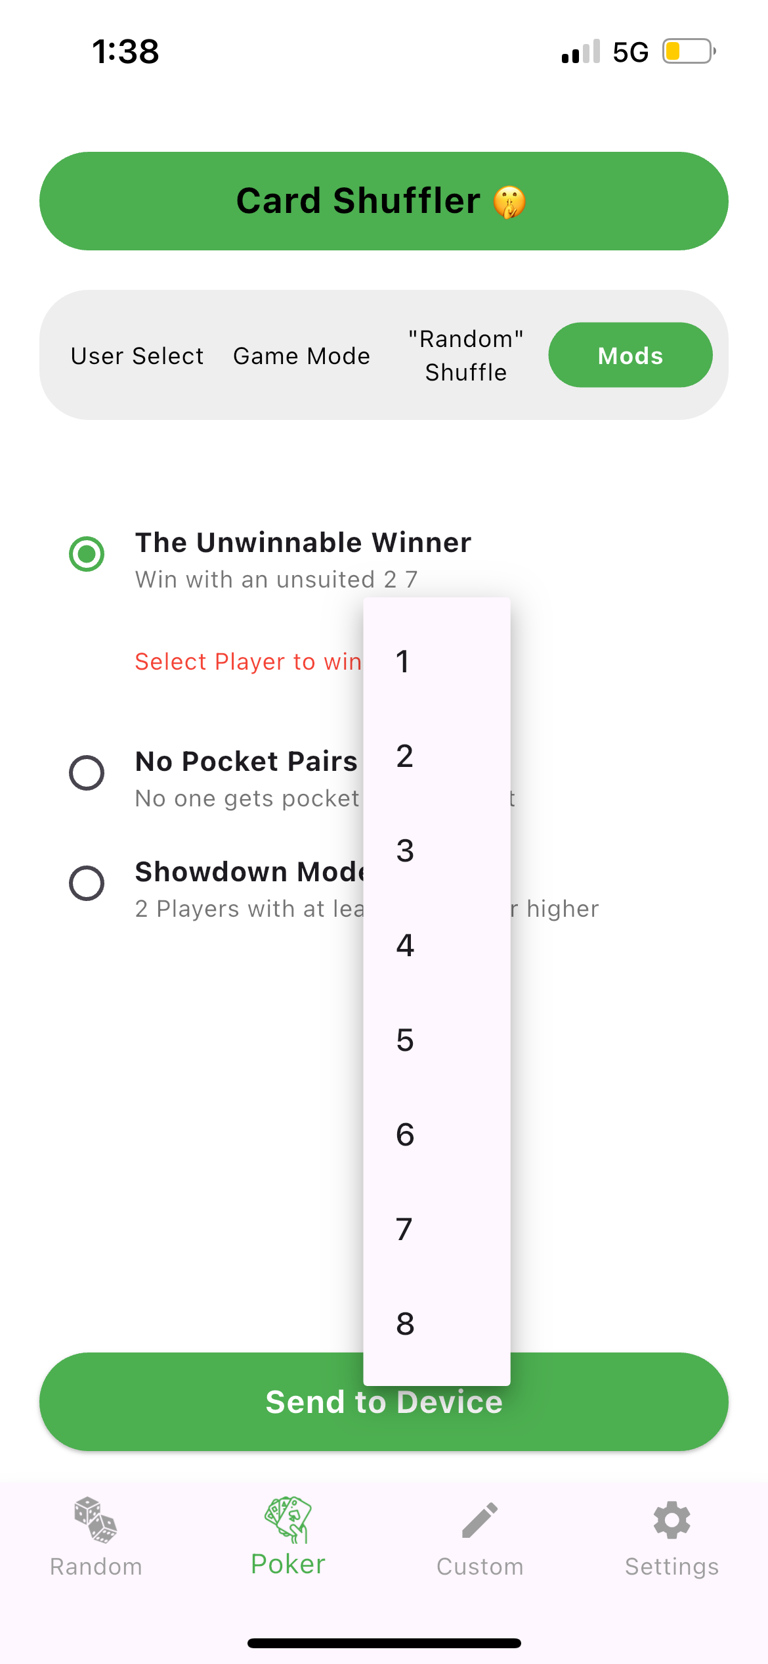Tap the shushing emoji in header
This screenshot has width=768, height=1664.
click(509, 202)
